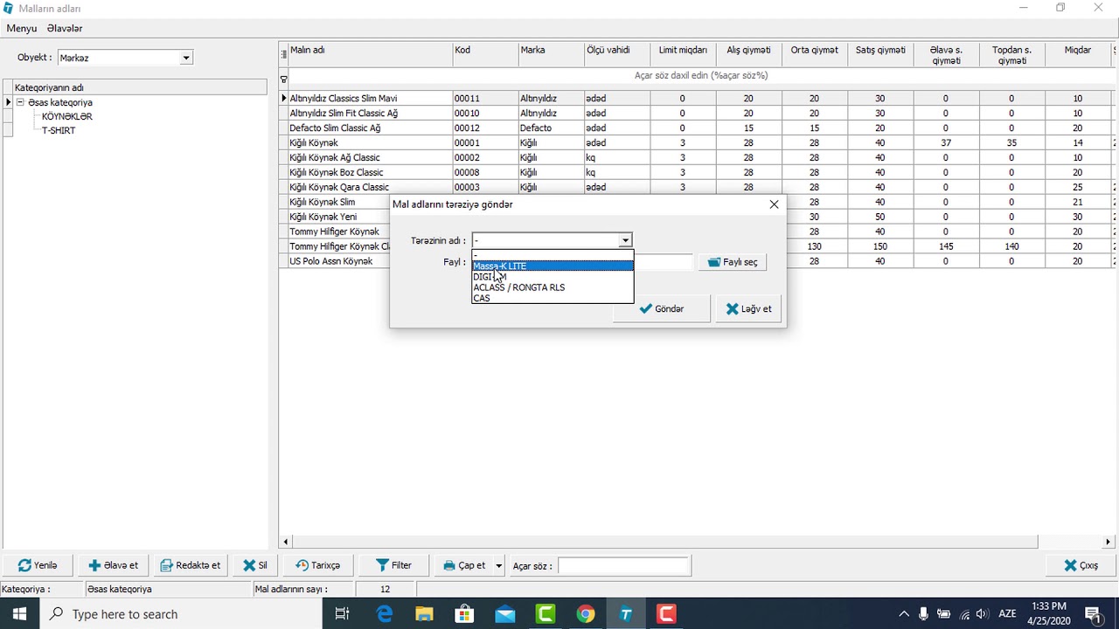Open the Tərəzinin adı dropdown arrow
This screenshot has width=1119, height=629.
(625, 240)
